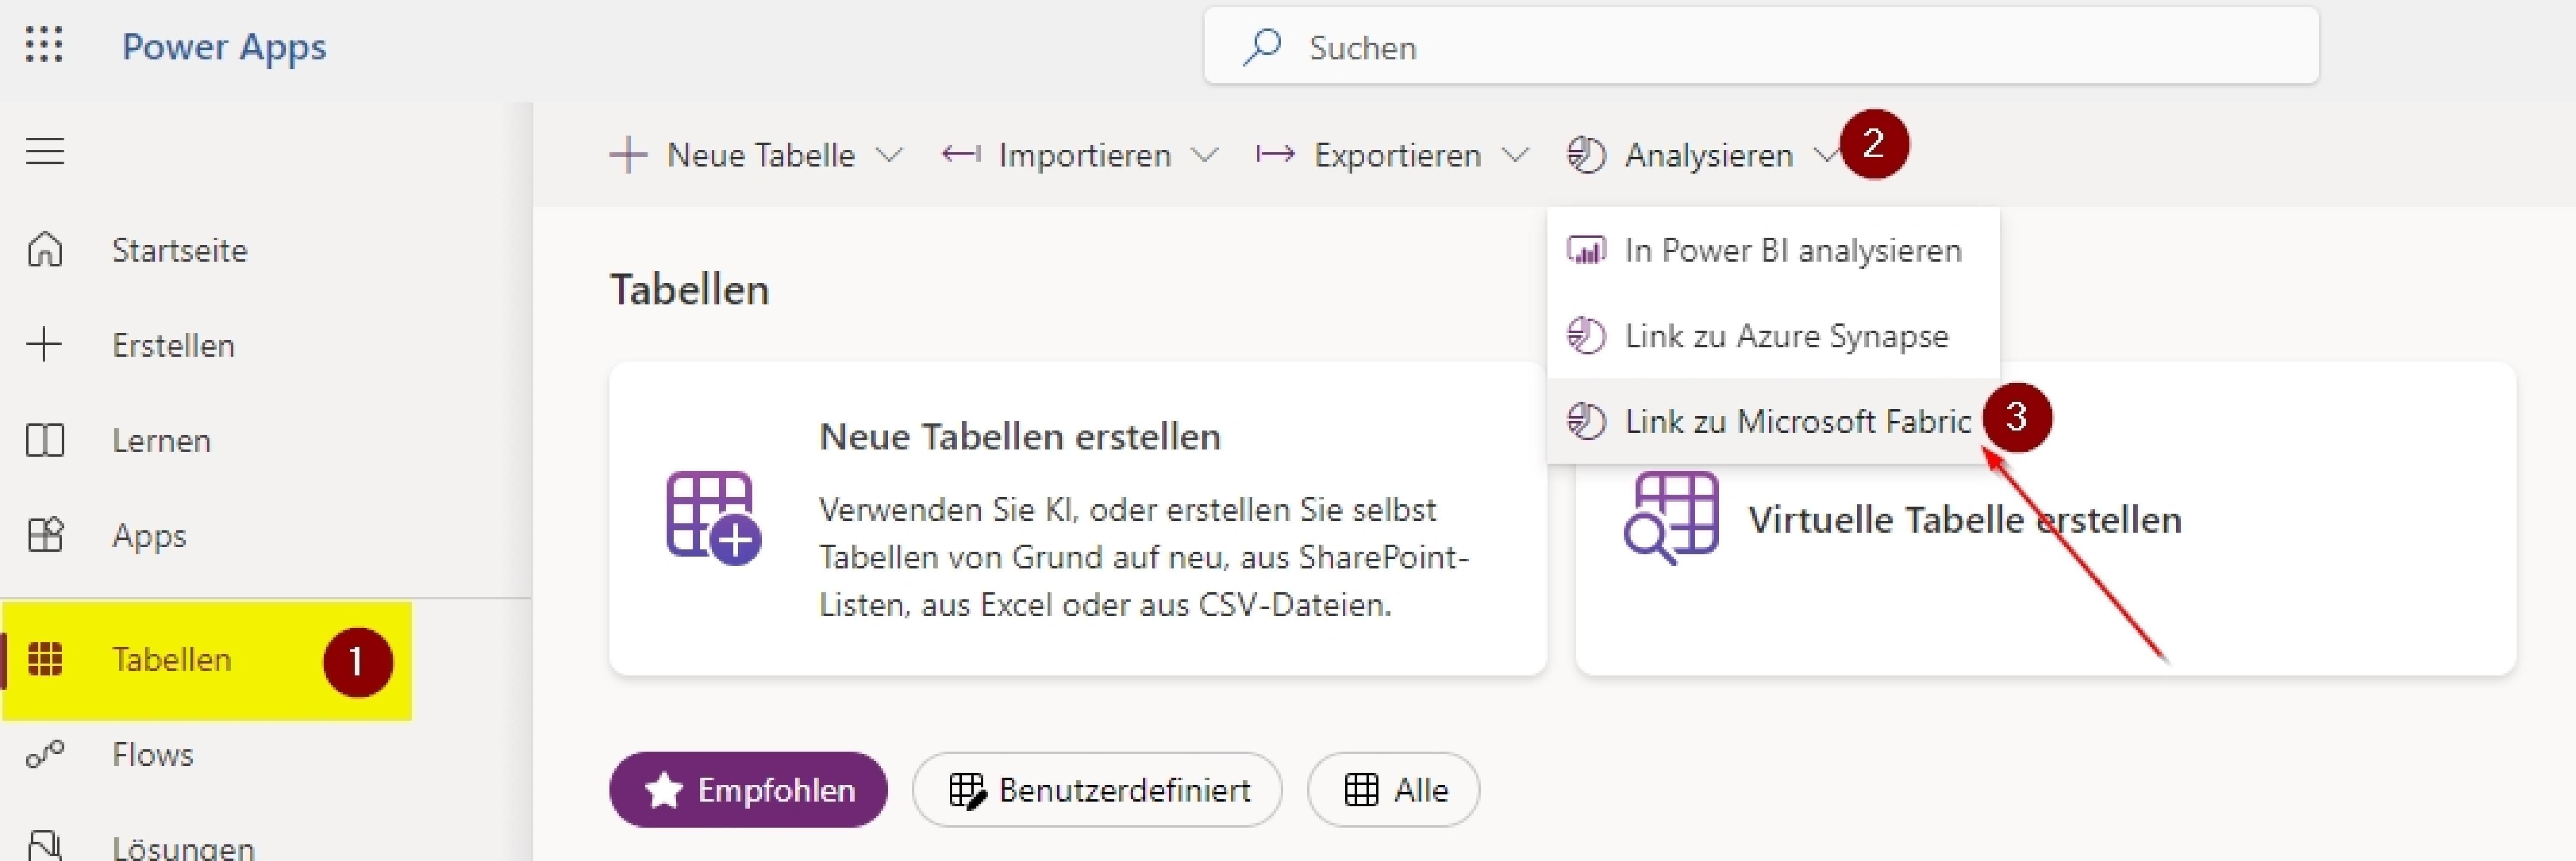Open Erstellen in the sidebar
This screenshot has width=2576, height=861.
point(174,346)
